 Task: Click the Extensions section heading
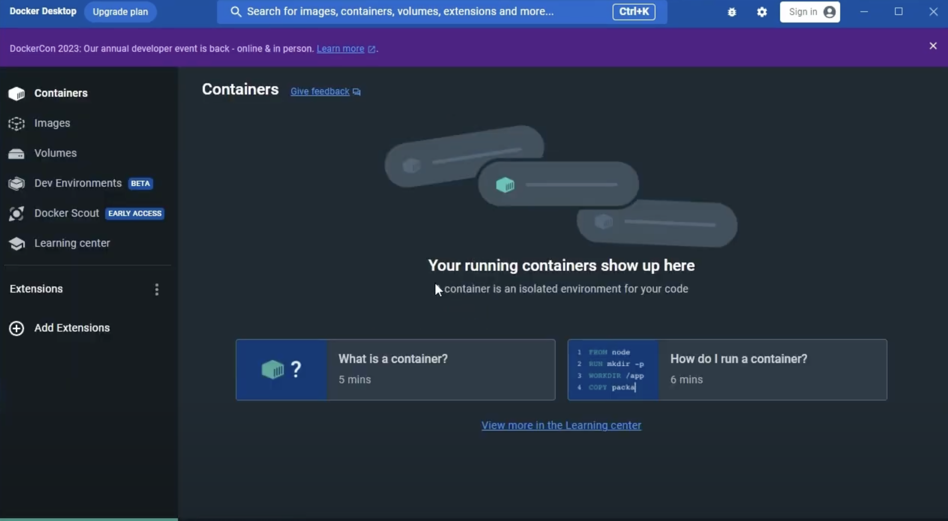point(36,289)
